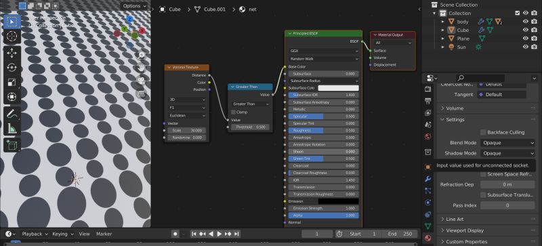Open the Playback menu in timeline

tap(35, 234)
